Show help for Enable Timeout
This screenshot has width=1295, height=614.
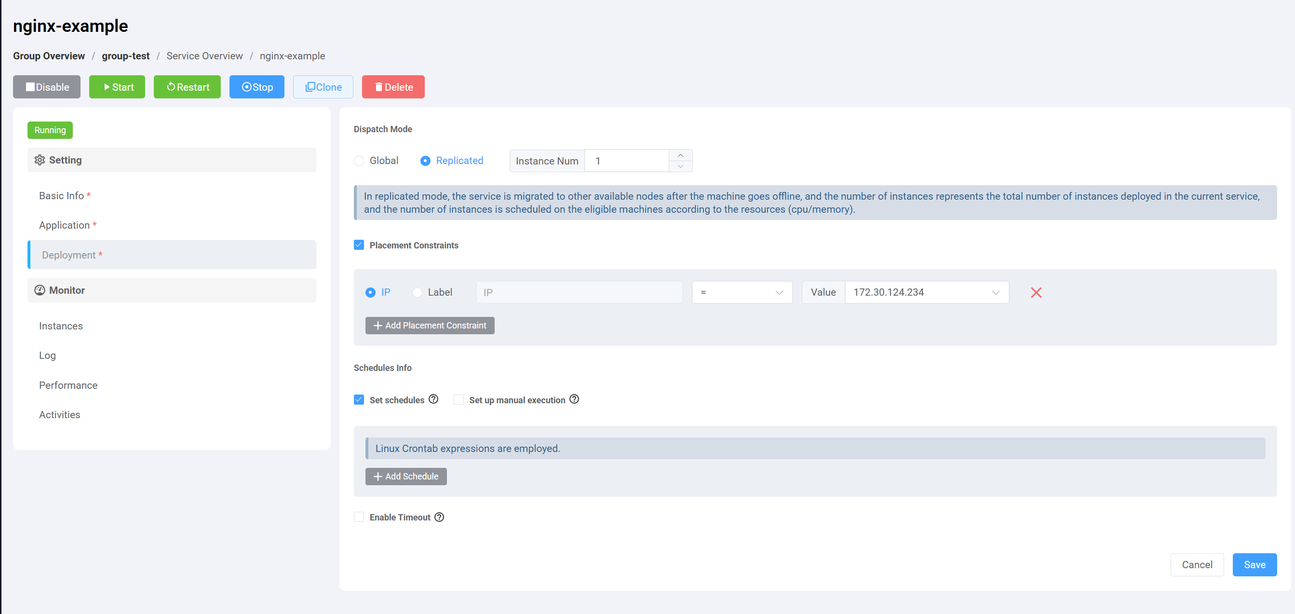(x=439, y=517)
